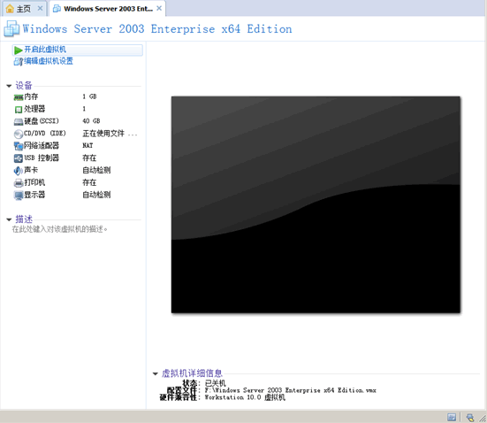Switch to the 主页 home tab

(x=24, y=9)
